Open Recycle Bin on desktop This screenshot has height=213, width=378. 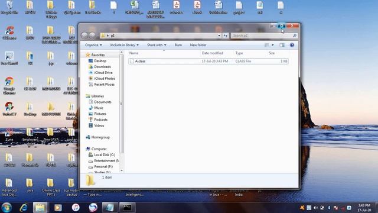9,8
